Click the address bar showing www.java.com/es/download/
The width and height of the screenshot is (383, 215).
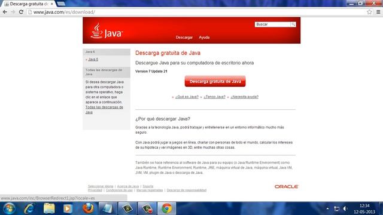[197, 12]
